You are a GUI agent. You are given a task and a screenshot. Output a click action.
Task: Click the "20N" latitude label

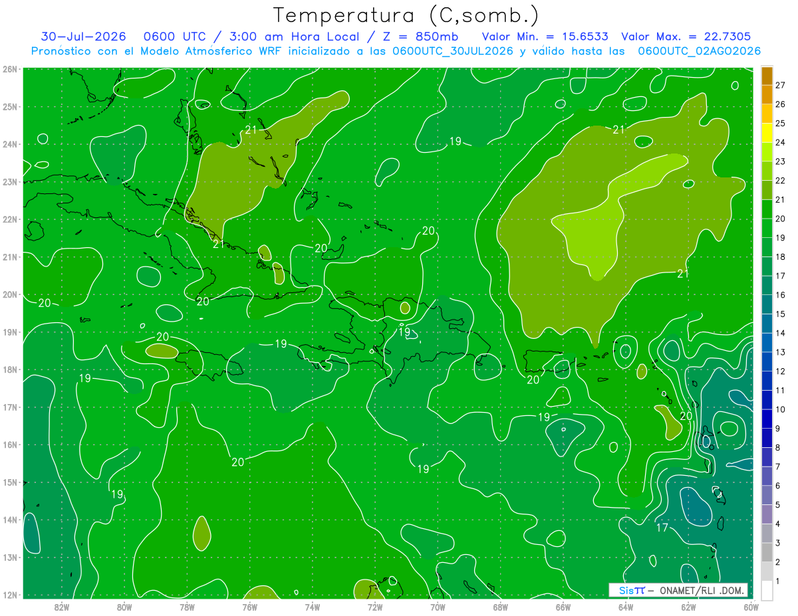[x=10, y=294]
